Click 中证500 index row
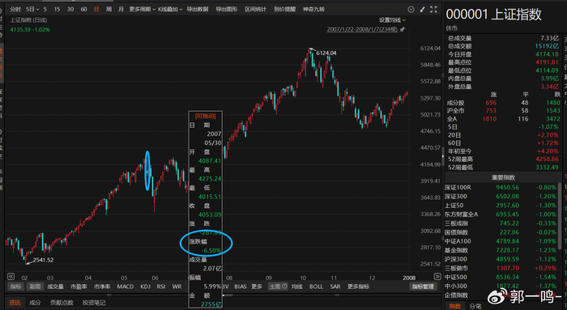567x310 pixels. pyautogui.click(x=501, y=277)
